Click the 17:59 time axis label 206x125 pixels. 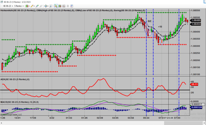click(x=33, y=118)
